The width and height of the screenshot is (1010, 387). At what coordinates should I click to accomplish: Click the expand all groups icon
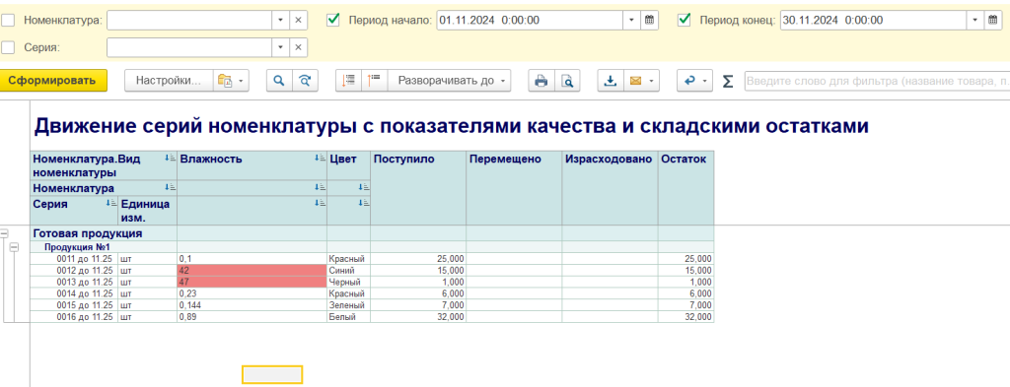(x=374, y=81)
